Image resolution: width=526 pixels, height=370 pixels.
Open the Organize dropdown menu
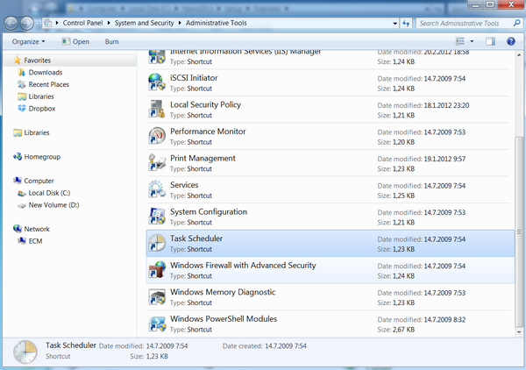click(30, 41)
